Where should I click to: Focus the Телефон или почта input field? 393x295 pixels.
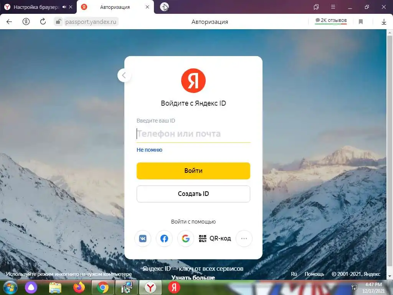193,134
